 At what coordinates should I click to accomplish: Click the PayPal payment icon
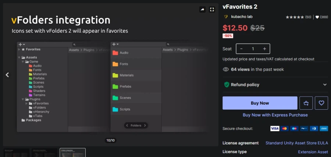click(304, 129)
